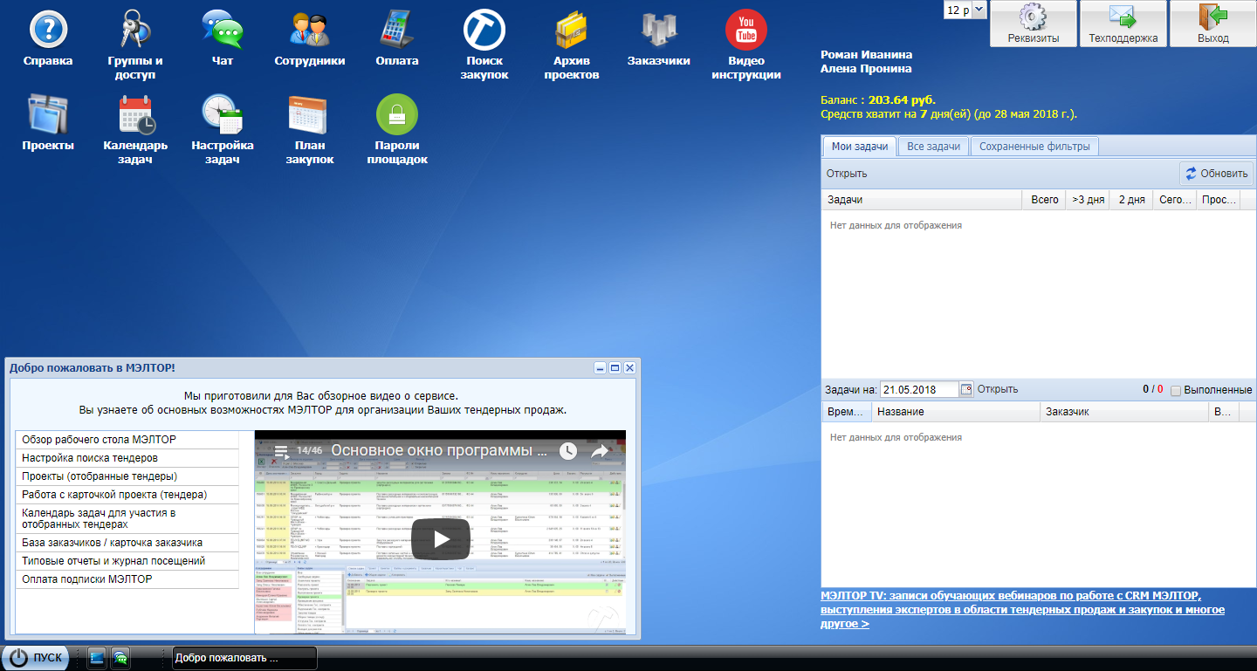Viewport: 1257px width, 671px height.
Task: Switch to the Мои задачи tab
Action: (860, 147)
